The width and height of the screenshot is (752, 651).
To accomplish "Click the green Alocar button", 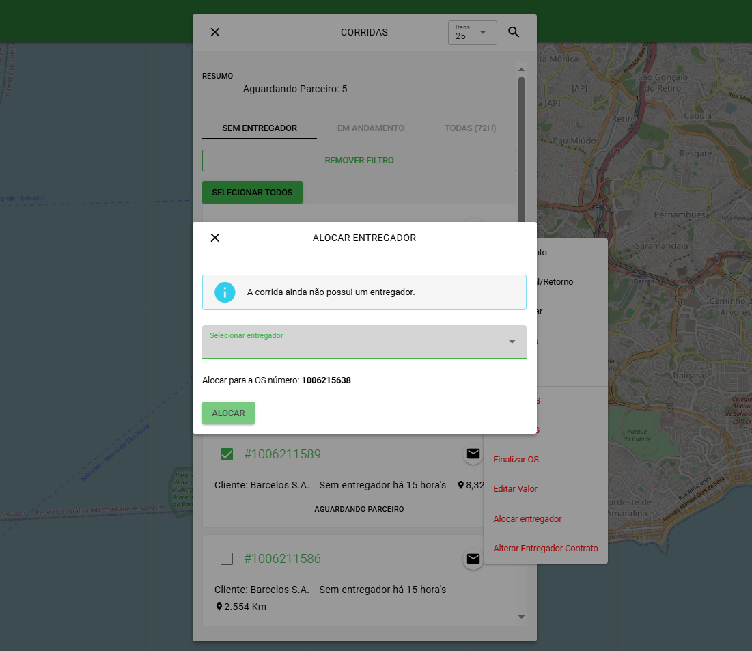I will coord(228,413).
